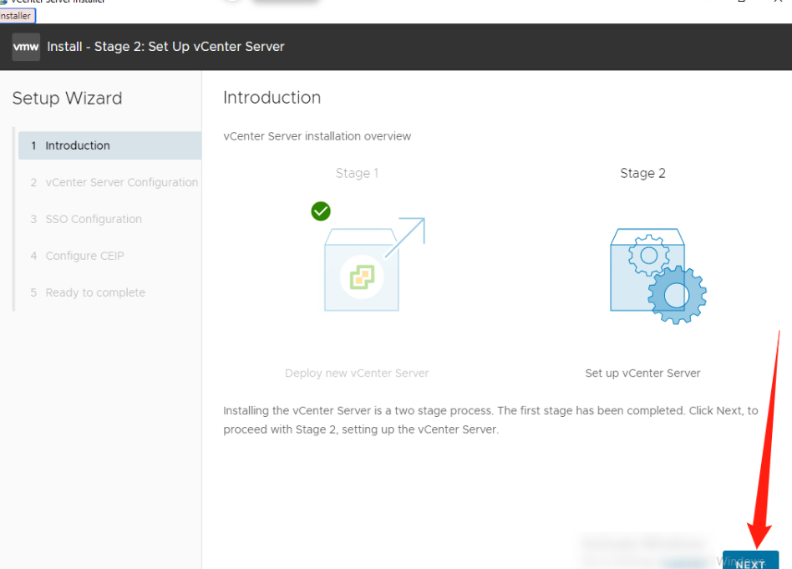Image resolution: width=792 pixels, height=569 pixels.
Task: Click the vmw logo icon
Action: click(24, 47)
